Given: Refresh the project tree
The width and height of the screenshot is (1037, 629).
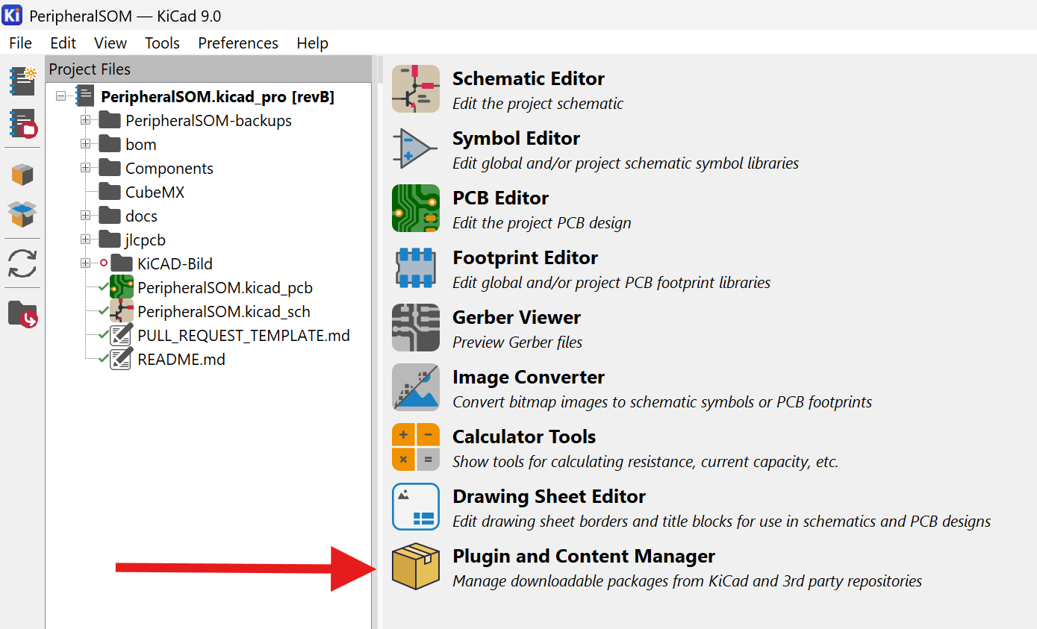Looking at the screenshot, I should pyautogui.click(x=22, y=263).
